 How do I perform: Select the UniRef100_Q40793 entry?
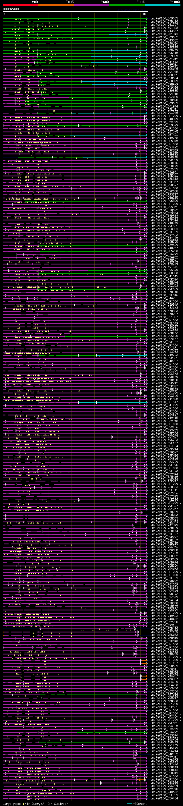click(x=164, y=355)
